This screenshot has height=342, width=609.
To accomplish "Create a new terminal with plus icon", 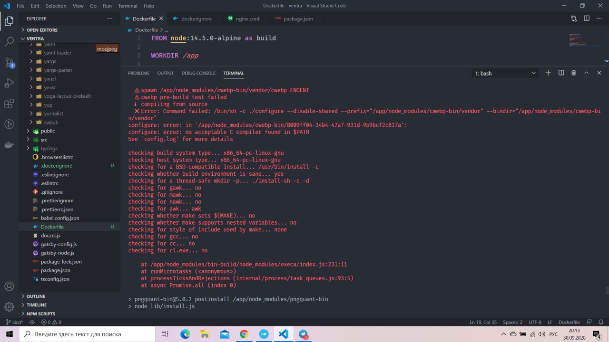I will tap(548, 73).
